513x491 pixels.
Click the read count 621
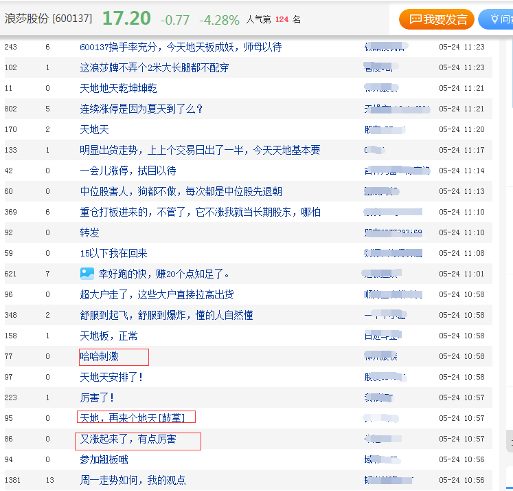pyautogui.click(x=10, y=274)
